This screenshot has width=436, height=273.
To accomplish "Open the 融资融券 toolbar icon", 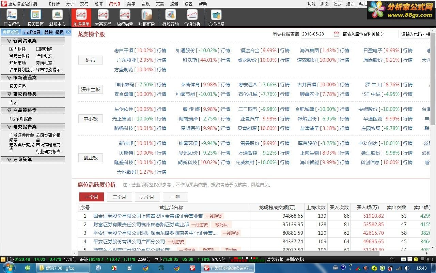I will 125,18.
